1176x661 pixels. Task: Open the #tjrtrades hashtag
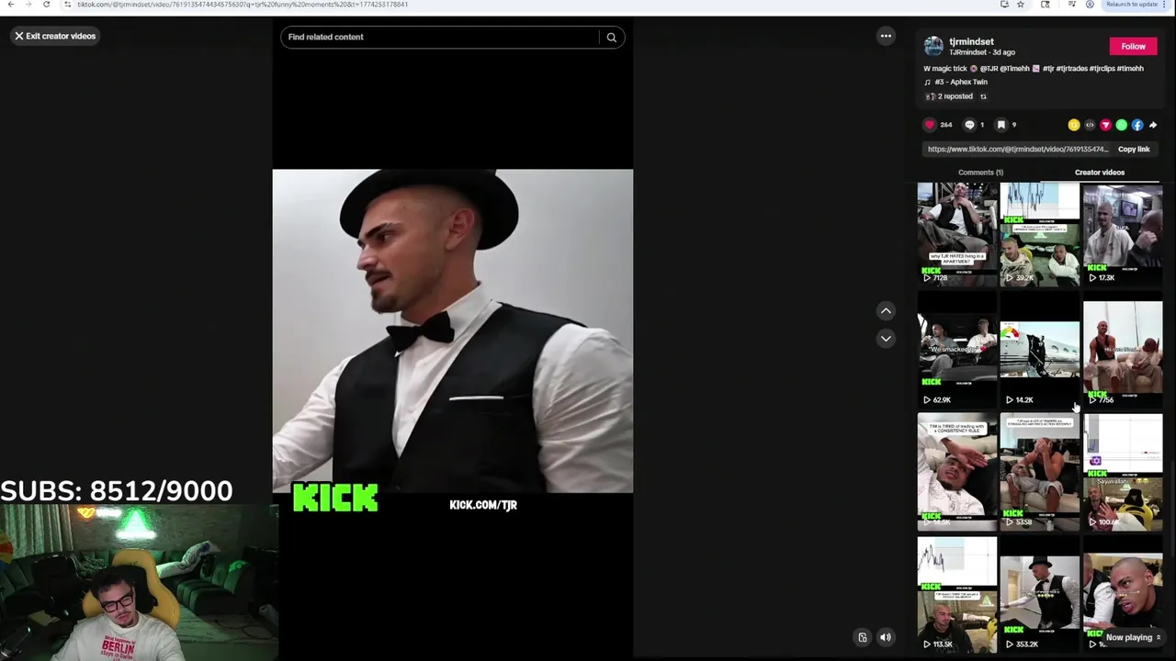pyautogui.click(x=1071, y=68)
